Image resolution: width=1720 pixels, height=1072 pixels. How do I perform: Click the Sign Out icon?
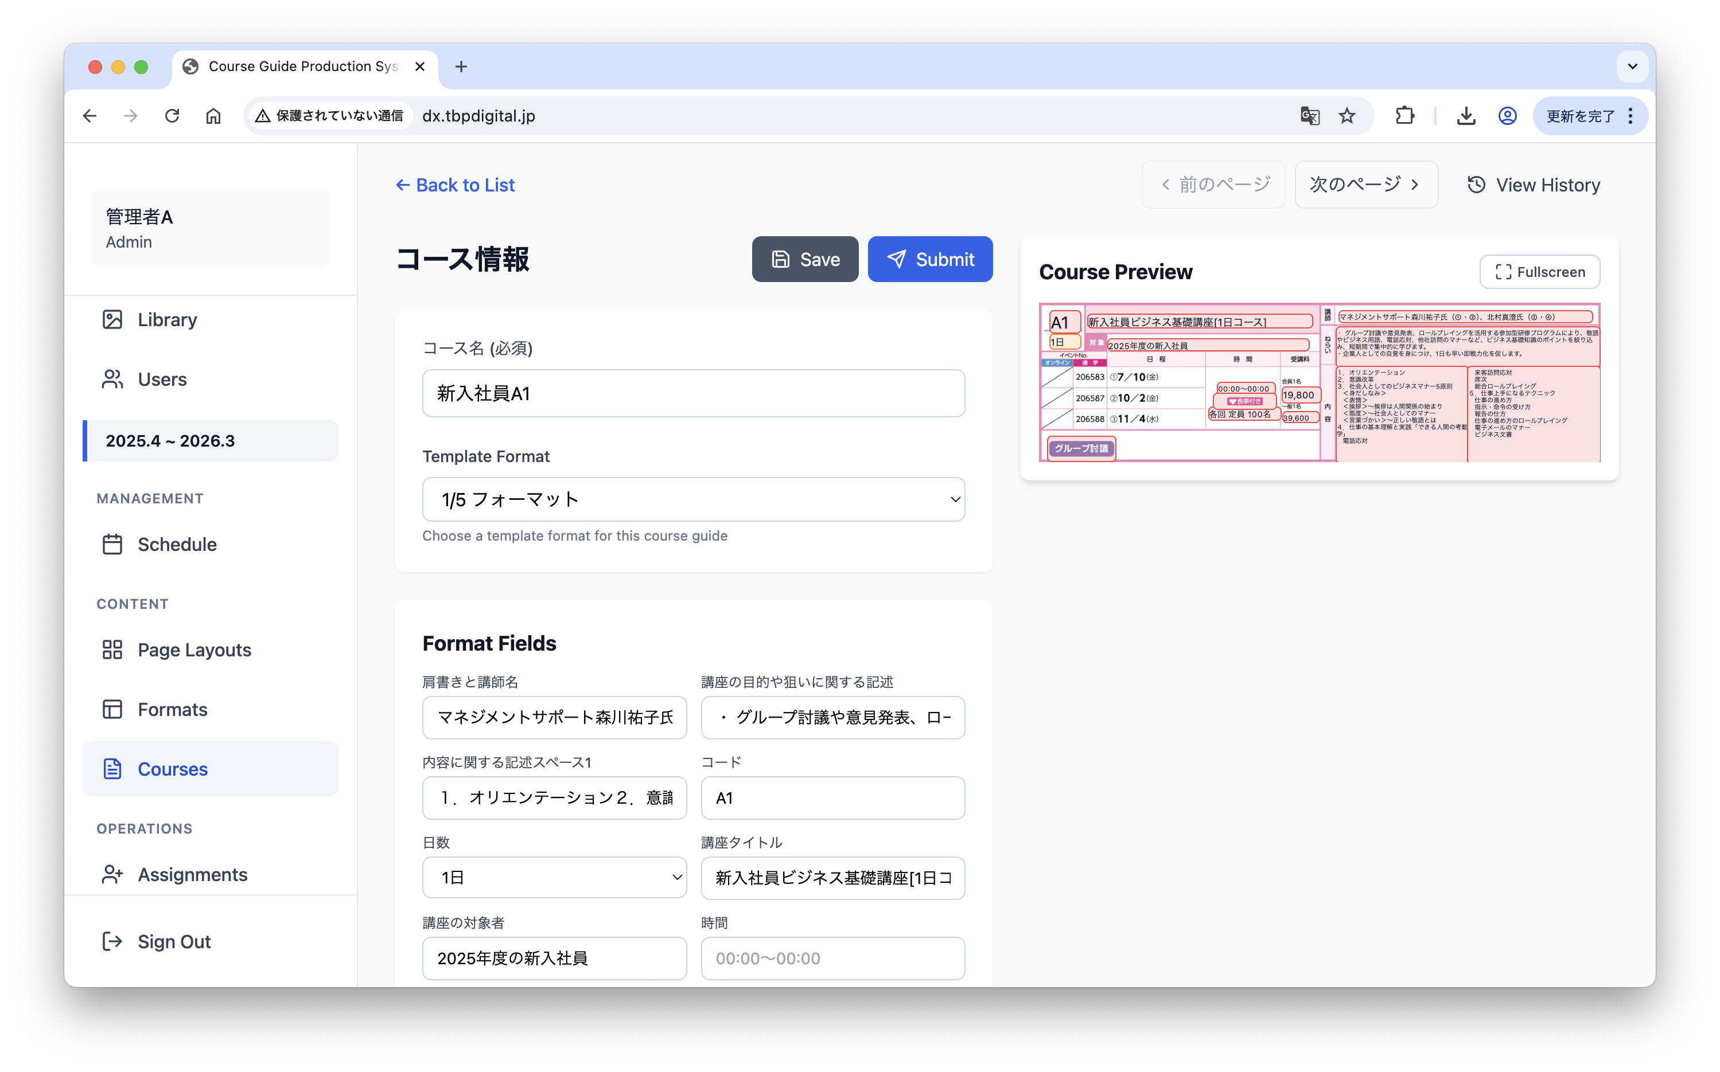click(112, 941)
